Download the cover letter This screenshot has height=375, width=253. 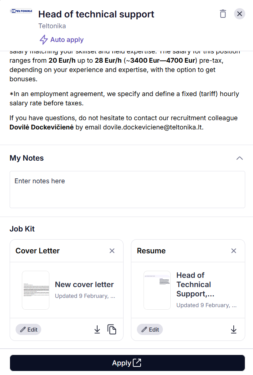[97, 329]
